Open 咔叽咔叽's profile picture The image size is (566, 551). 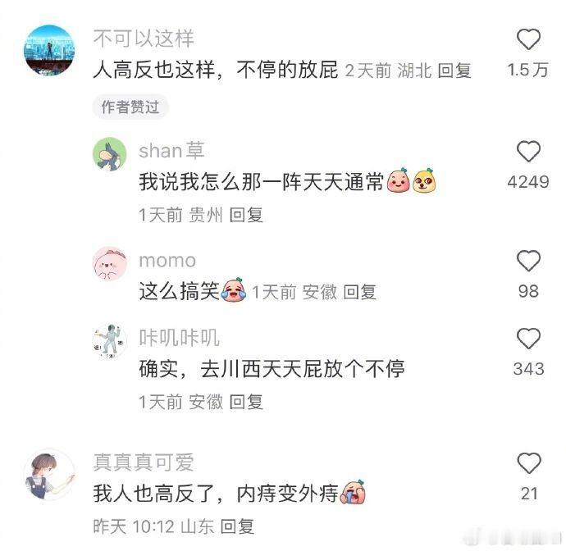[110, 341]
